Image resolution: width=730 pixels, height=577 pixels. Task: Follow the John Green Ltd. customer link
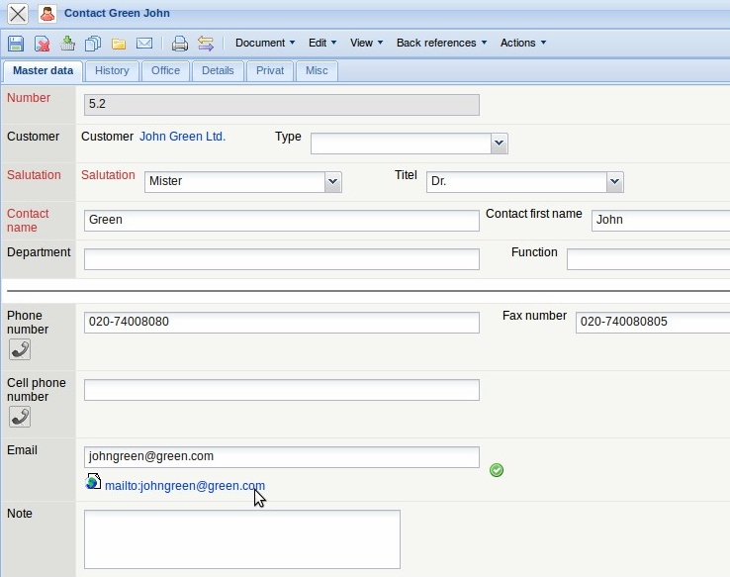click(x=182, y=137)
